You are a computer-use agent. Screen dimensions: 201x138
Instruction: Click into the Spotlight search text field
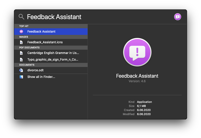[99, 17]
